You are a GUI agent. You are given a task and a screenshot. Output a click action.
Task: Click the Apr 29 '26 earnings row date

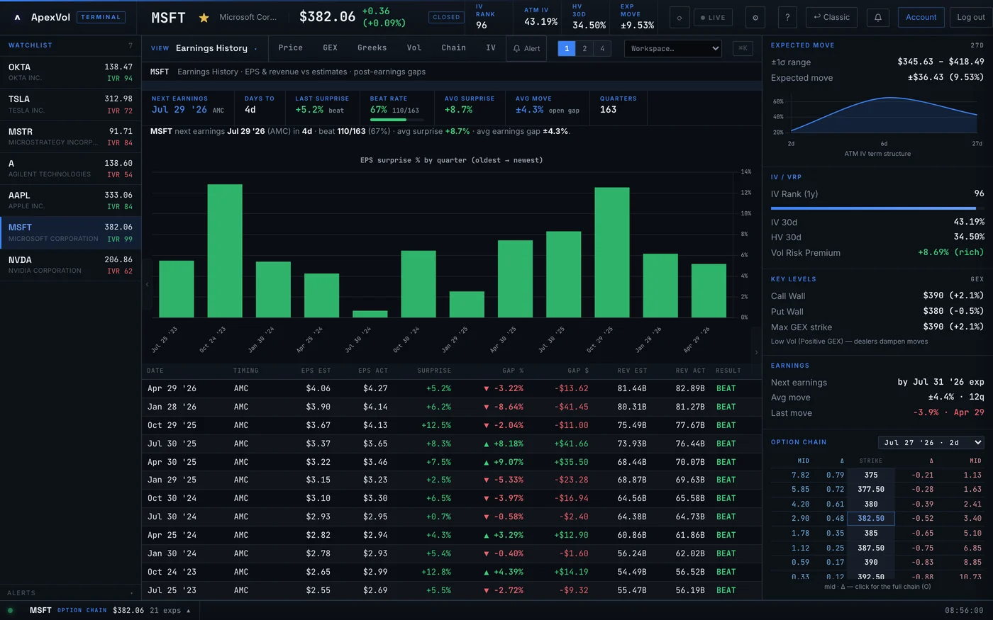point(172,388)
